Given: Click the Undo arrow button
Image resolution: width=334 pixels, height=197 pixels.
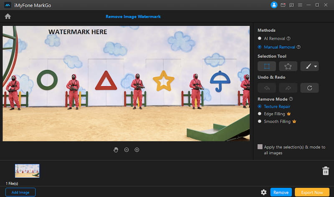Looking at the screenshot, I should click(267, 88).
